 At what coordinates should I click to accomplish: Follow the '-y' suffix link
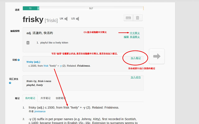click(x=61, y=66)
